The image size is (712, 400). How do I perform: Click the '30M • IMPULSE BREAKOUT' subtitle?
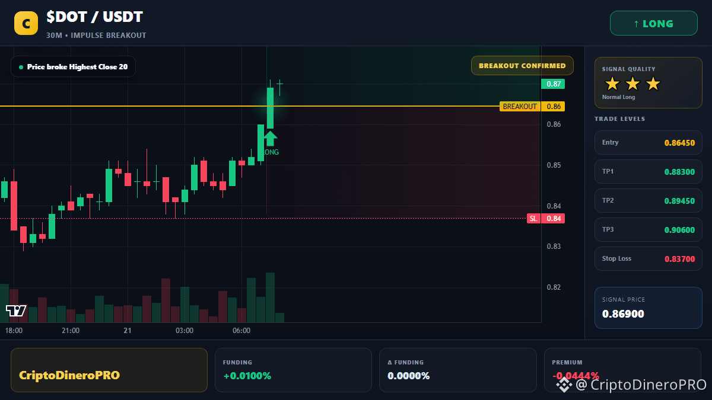(x=96, y=36)
